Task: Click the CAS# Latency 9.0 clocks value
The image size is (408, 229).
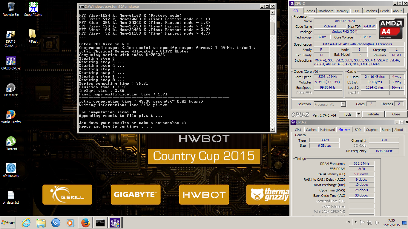Action: 361,174
